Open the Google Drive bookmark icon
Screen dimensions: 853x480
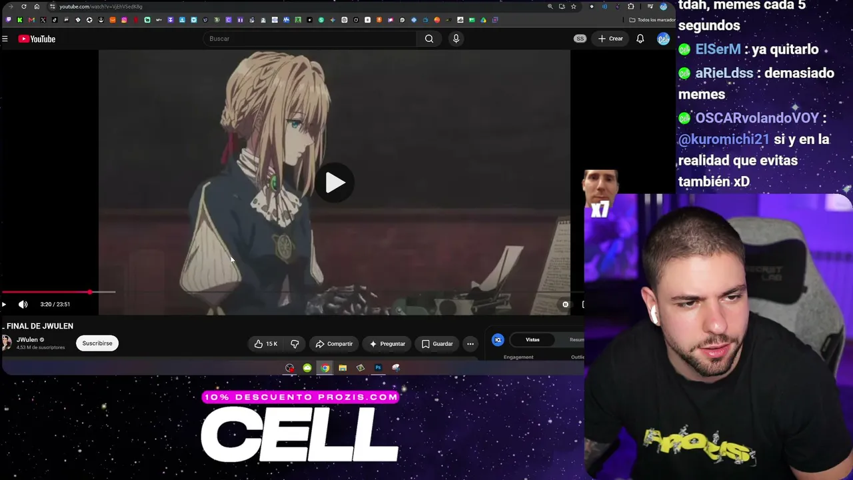point(483,20)
